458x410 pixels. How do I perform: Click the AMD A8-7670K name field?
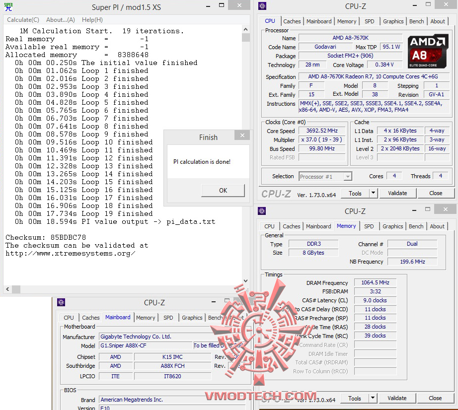350,38
